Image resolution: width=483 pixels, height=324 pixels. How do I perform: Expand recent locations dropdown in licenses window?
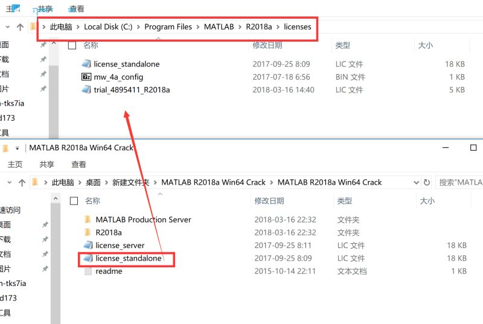[8, 27]
